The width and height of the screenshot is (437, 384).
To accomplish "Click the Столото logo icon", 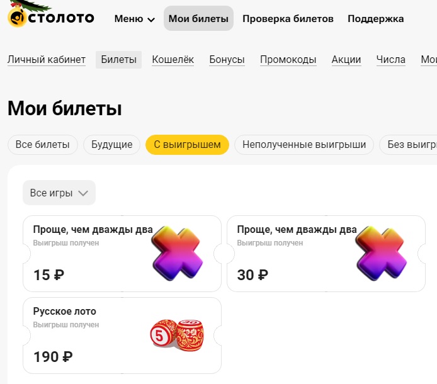I will click(17, 18).
